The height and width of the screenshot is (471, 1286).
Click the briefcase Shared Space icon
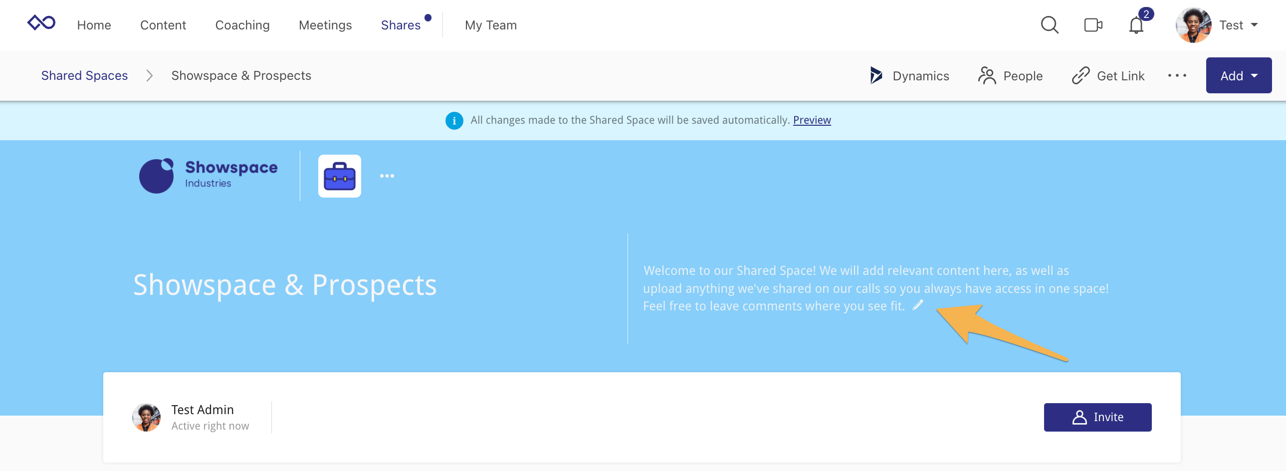[339, 176]
